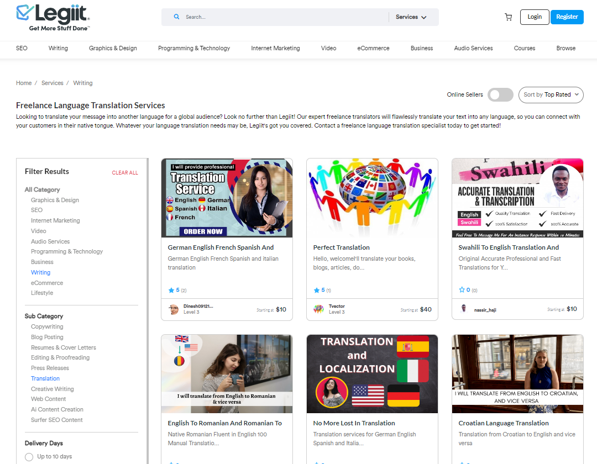
Task: Select the Writing category filter in sidebar
Action: 41,272
